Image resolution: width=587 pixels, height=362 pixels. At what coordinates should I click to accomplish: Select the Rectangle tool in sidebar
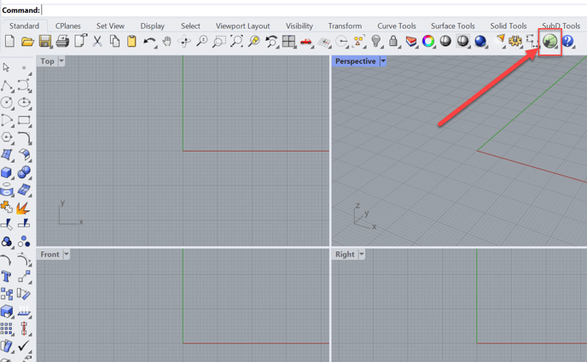pyautogui.click(x=25, y=120)
